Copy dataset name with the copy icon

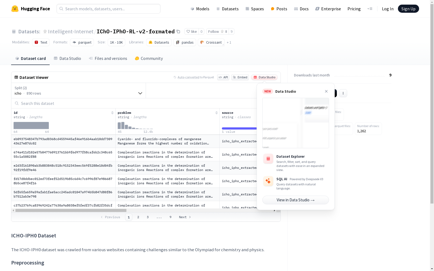pos(178,31)
